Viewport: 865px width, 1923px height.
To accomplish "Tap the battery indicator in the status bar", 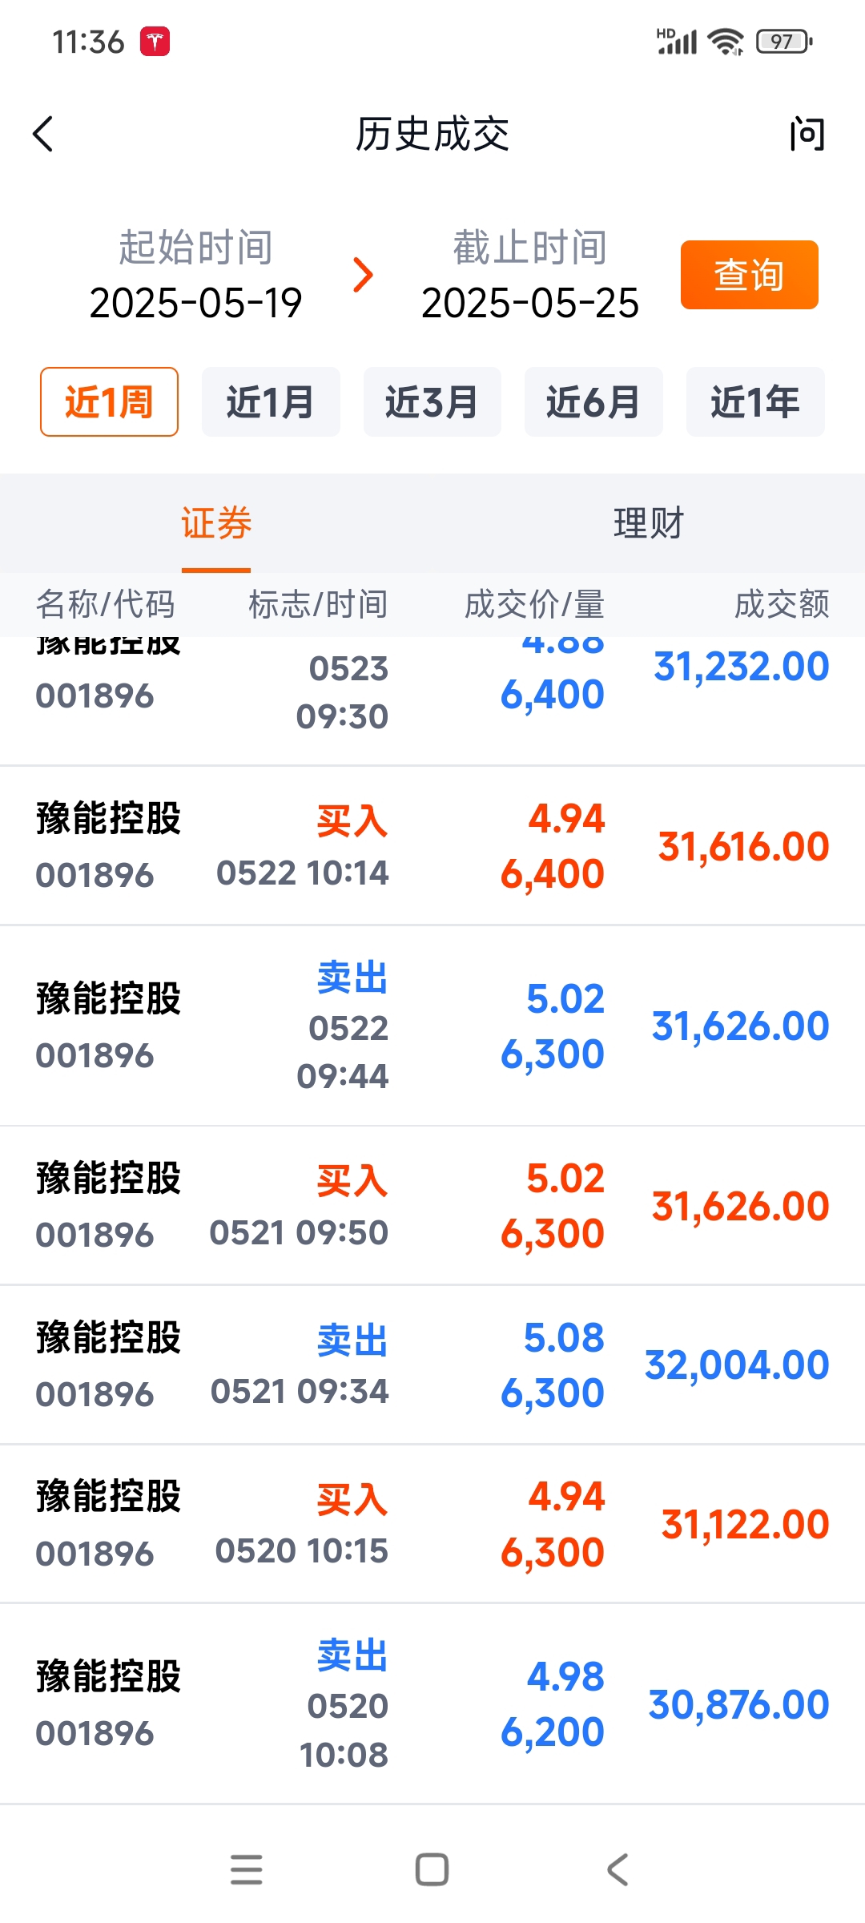I will click(x=784, y=41).
